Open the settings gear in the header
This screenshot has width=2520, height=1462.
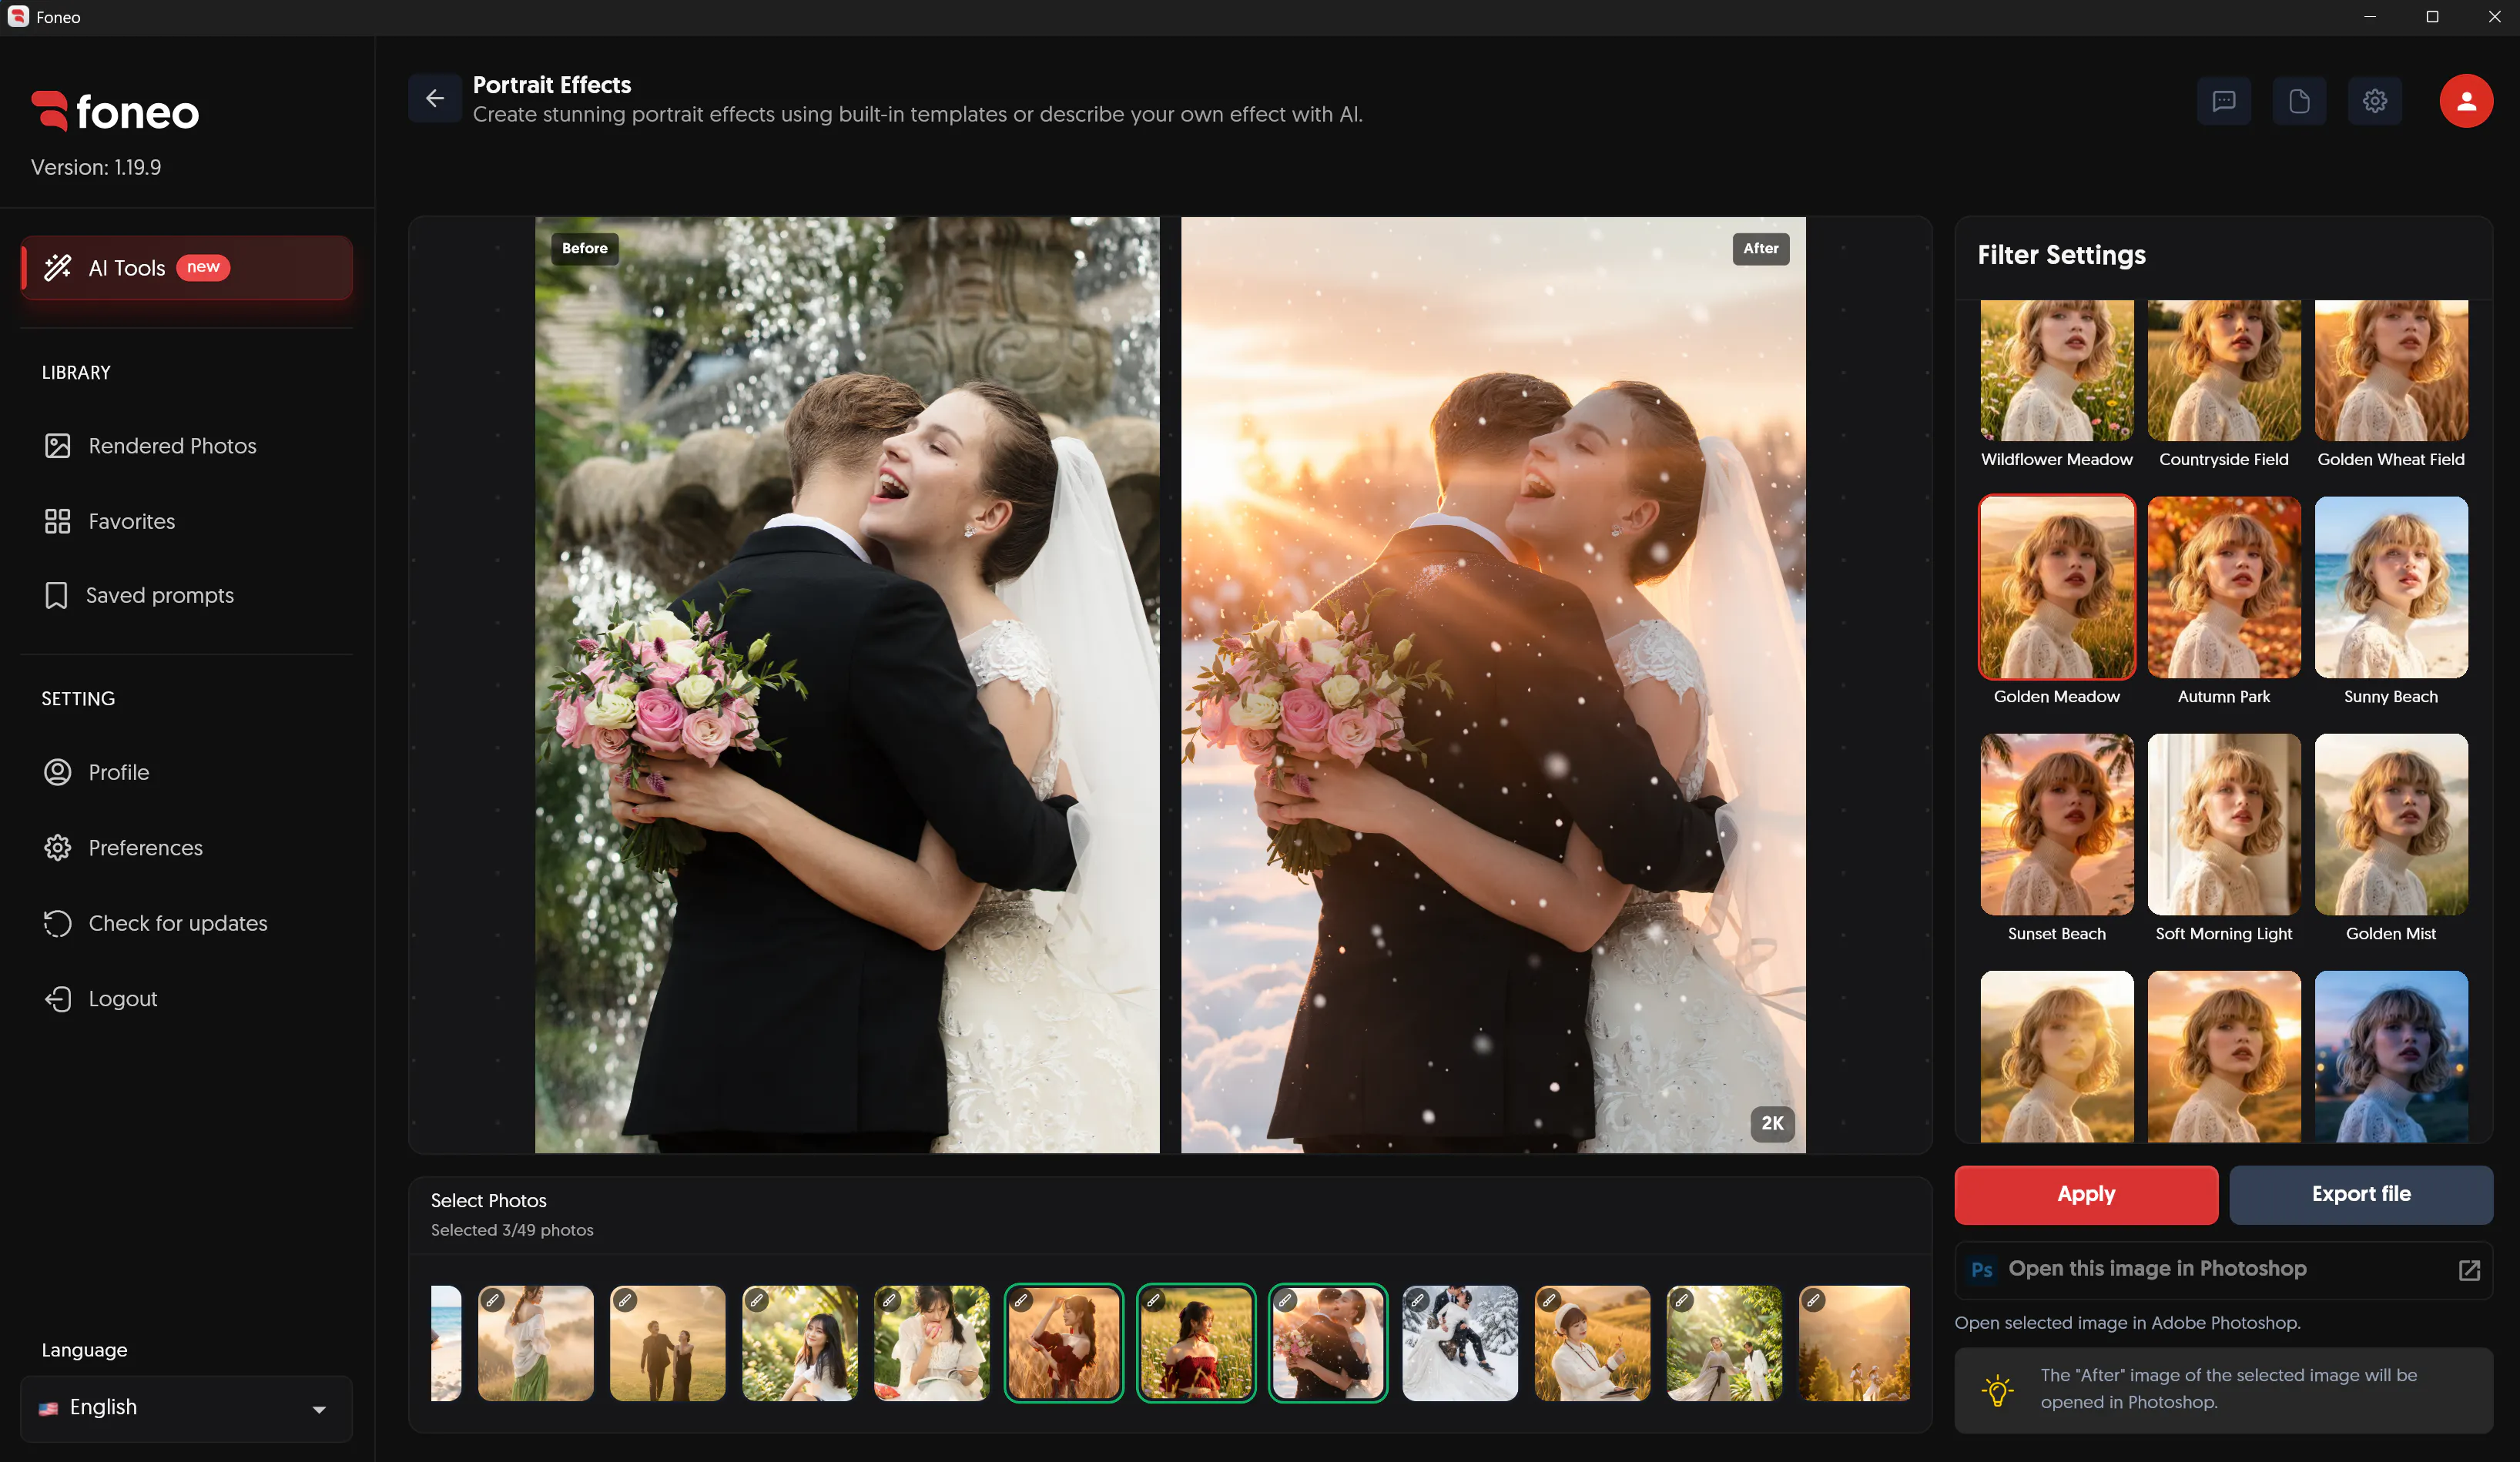[x=2375, y=101]
